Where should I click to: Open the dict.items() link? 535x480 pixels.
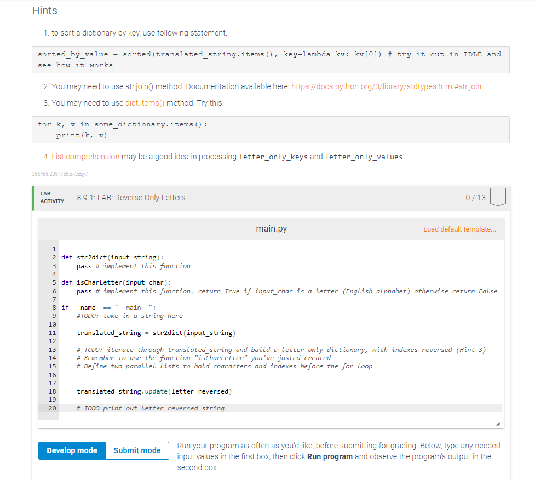click(145, 103)
